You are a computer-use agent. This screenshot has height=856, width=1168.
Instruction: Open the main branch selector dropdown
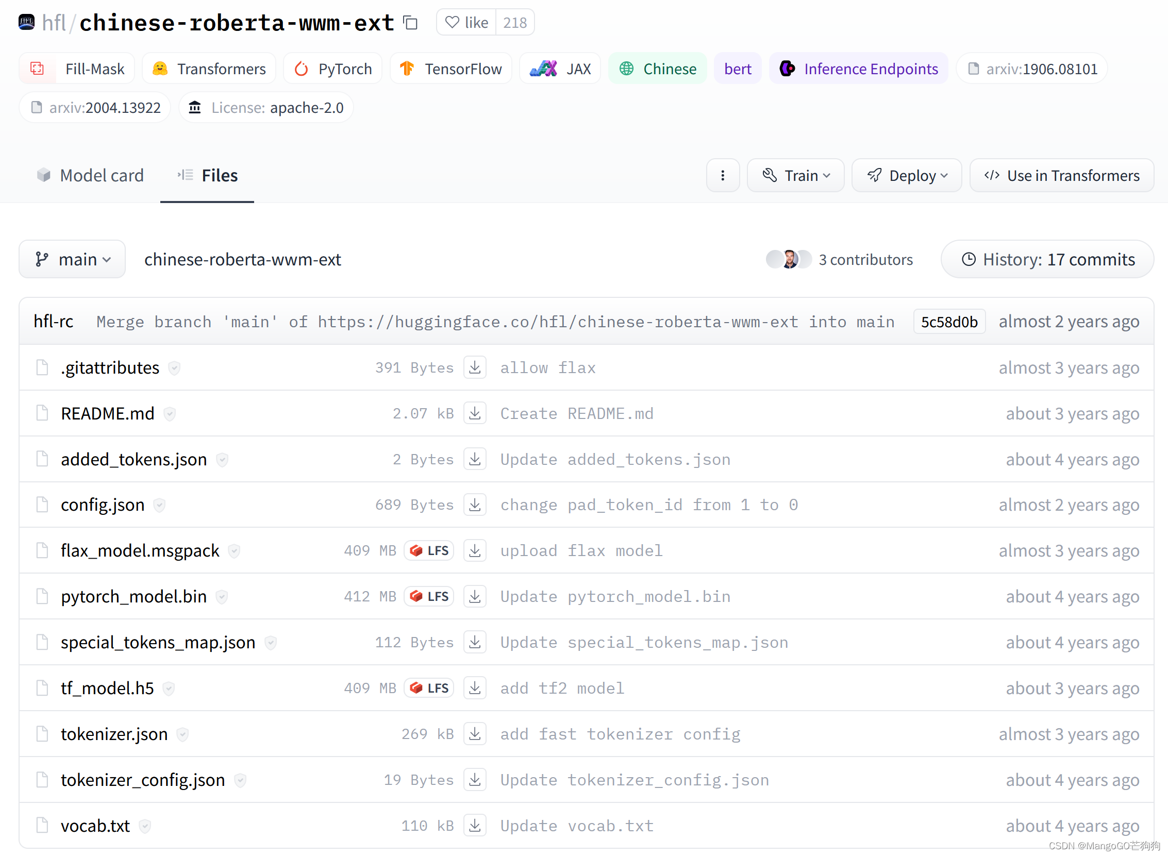pyautogui.click(x=73, y=259)
